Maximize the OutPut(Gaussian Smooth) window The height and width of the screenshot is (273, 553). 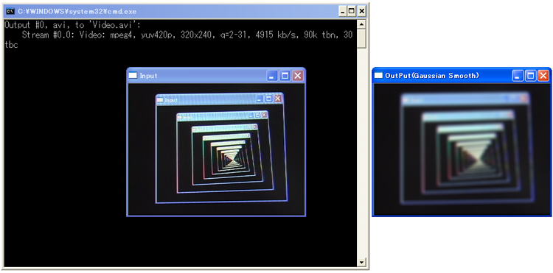click(x=530, y=76)
